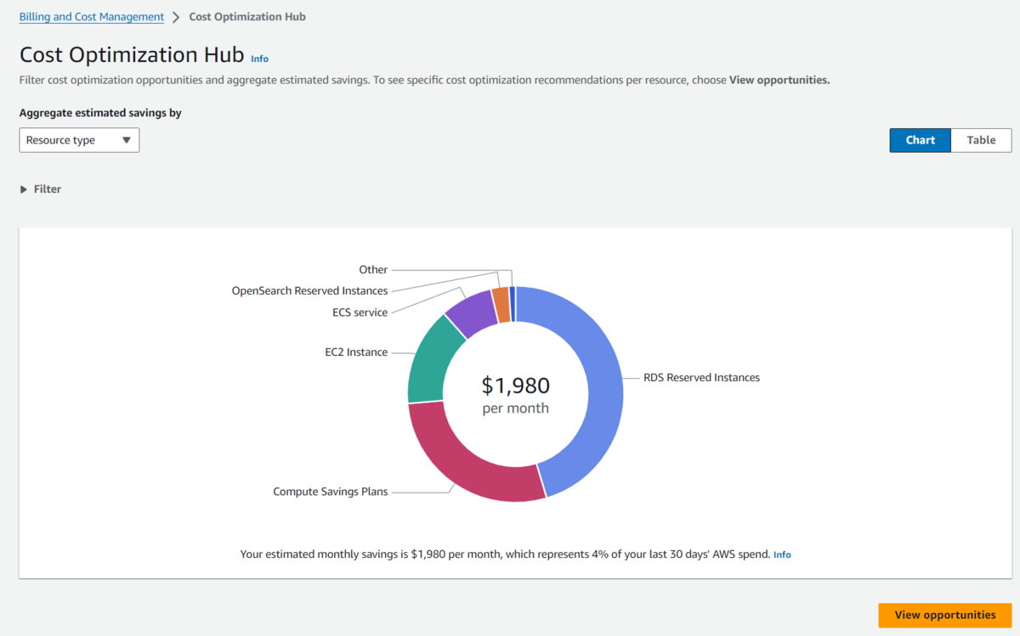Screen dimensions: 1020x636
Task: Click the OpenSearch Reserved Instances label
Action: point(309,291)
